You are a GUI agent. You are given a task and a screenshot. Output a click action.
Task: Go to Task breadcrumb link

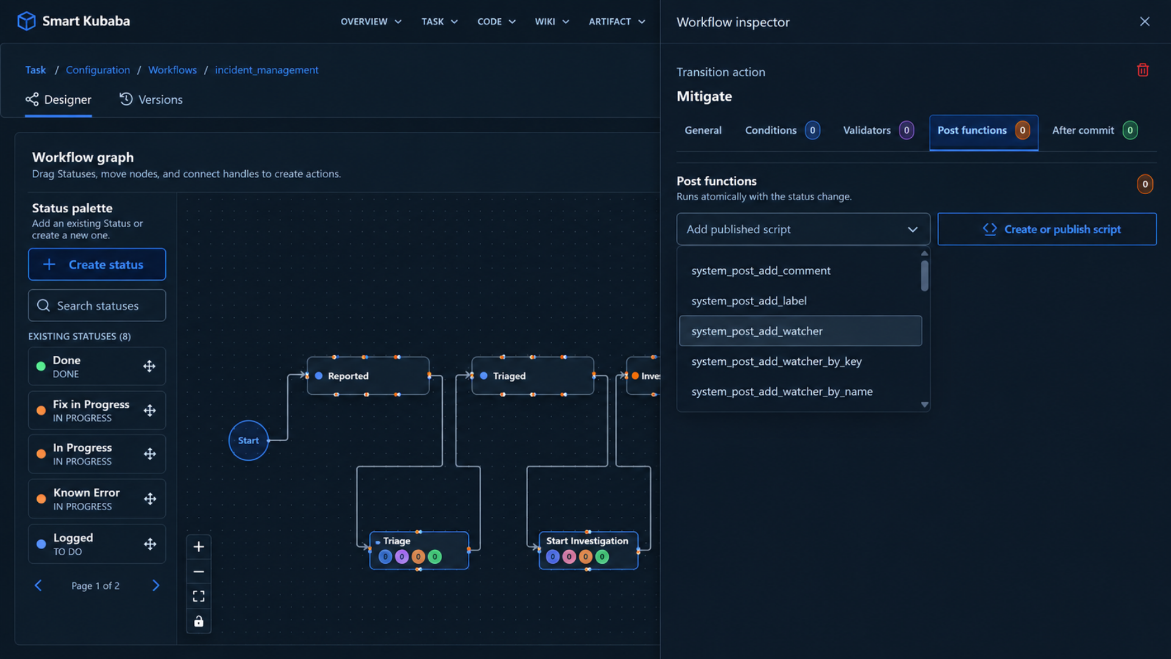point(35,70)
